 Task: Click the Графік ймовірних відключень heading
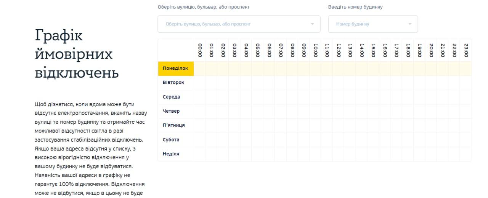77,54
